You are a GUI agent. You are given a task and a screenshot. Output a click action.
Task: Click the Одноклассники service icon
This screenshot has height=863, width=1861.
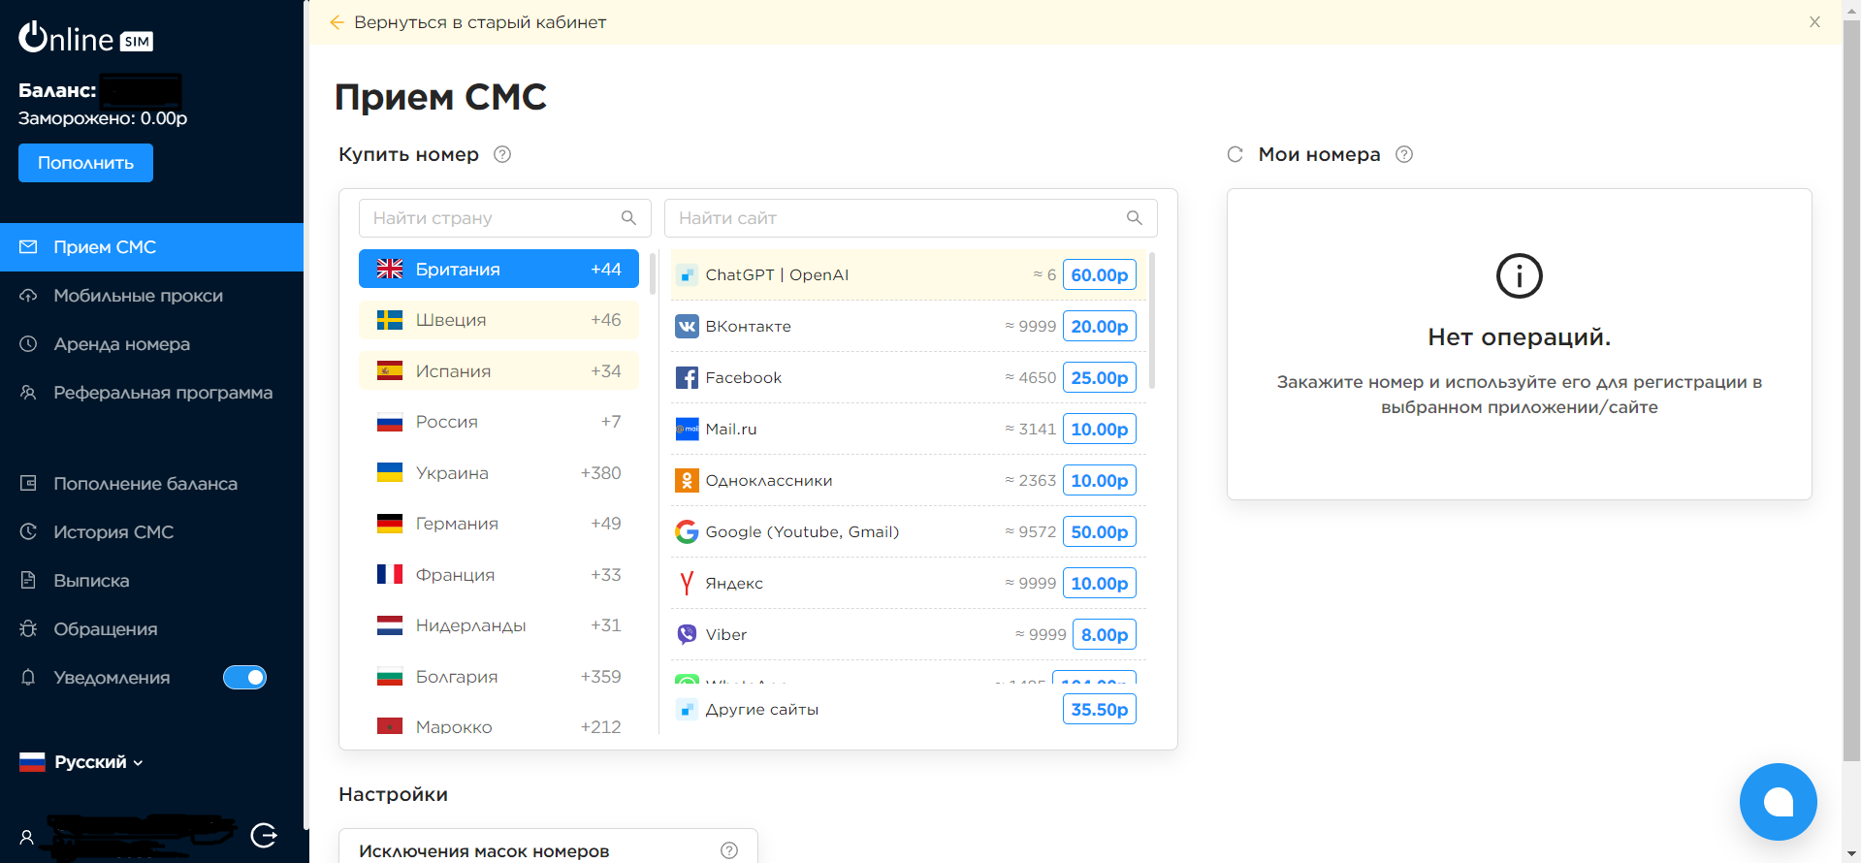pos(687,481)
